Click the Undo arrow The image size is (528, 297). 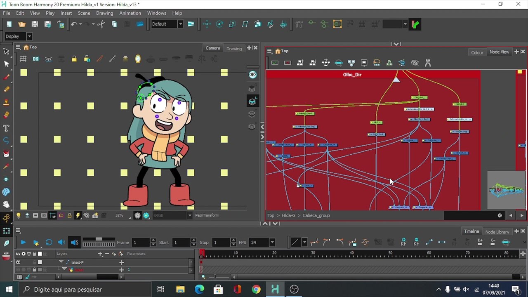[x=73, y=24]
